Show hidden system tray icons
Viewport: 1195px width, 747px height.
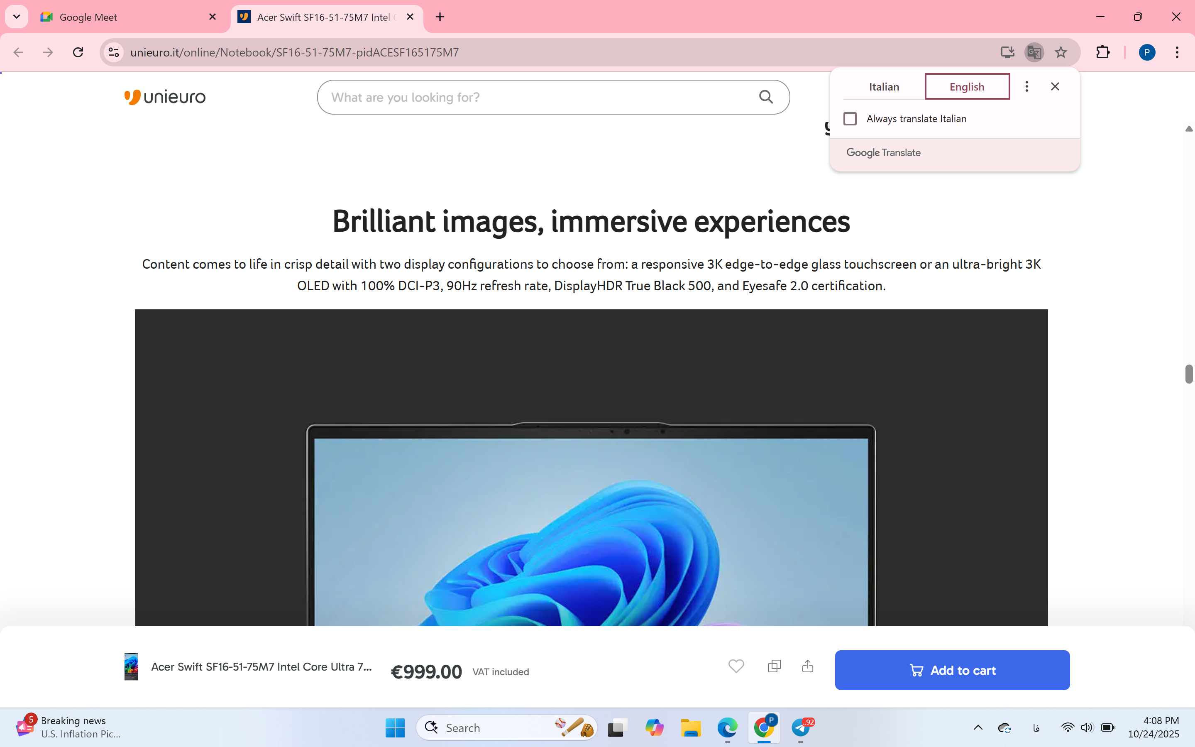(x=978, y=727)
